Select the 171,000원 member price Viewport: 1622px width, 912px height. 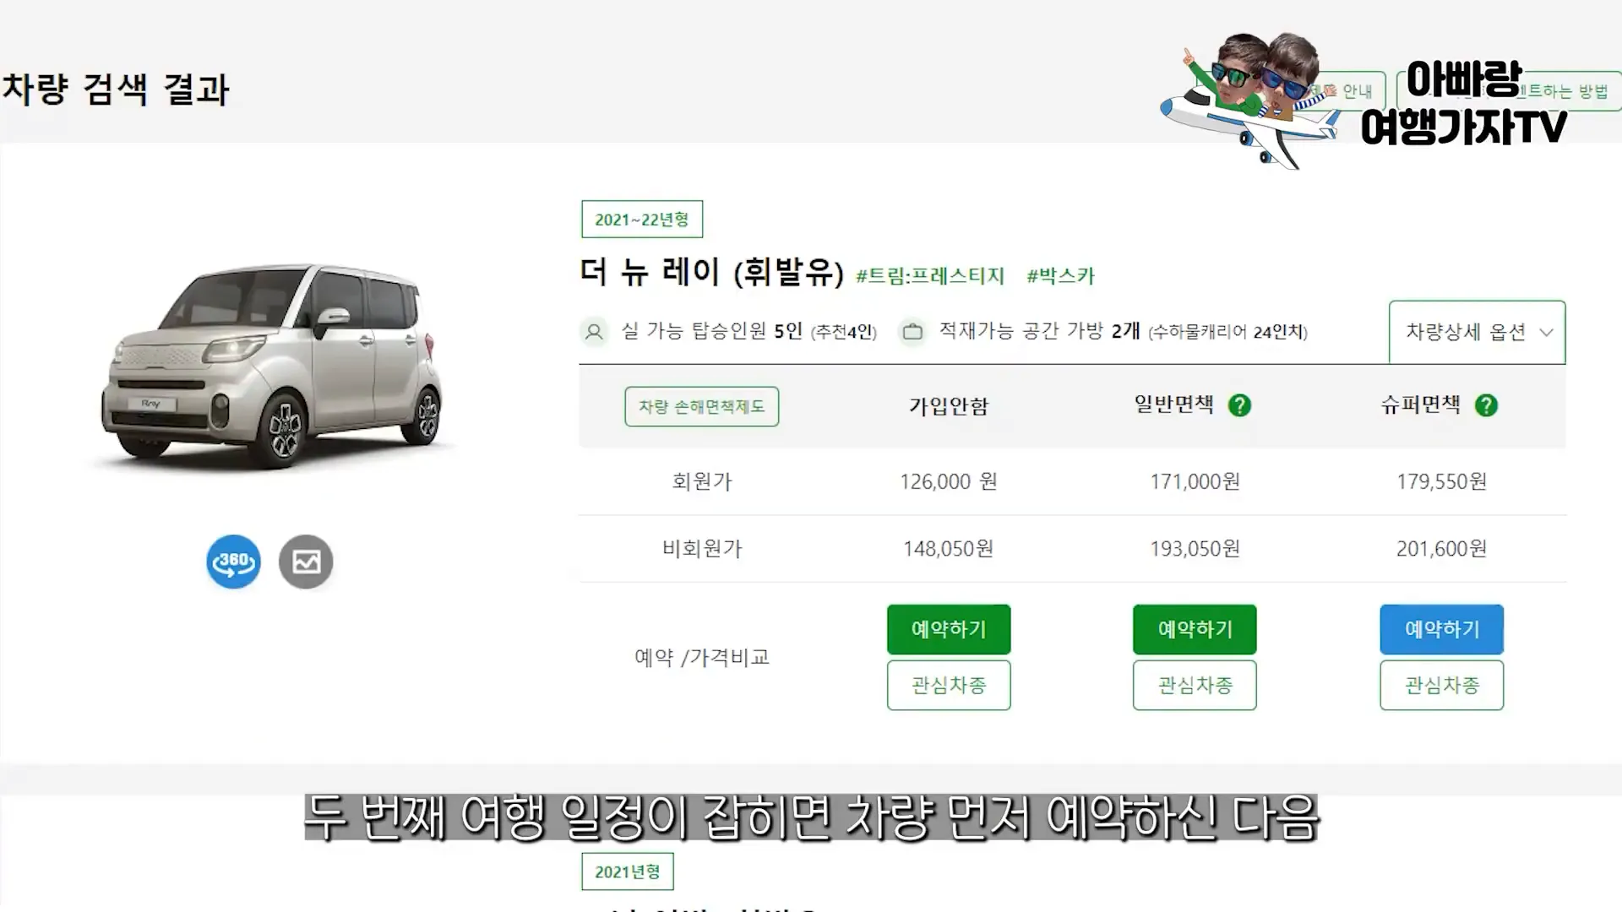point(1195,481)
